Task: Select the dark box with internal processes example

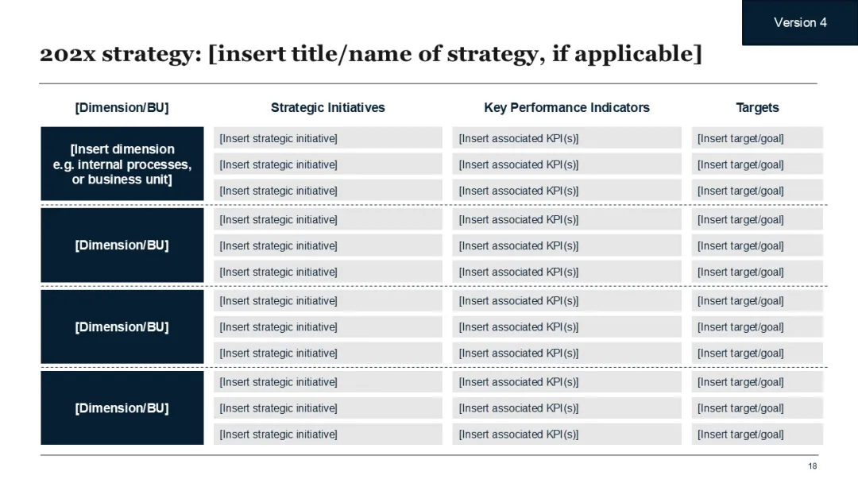Action: click(122, 164)
